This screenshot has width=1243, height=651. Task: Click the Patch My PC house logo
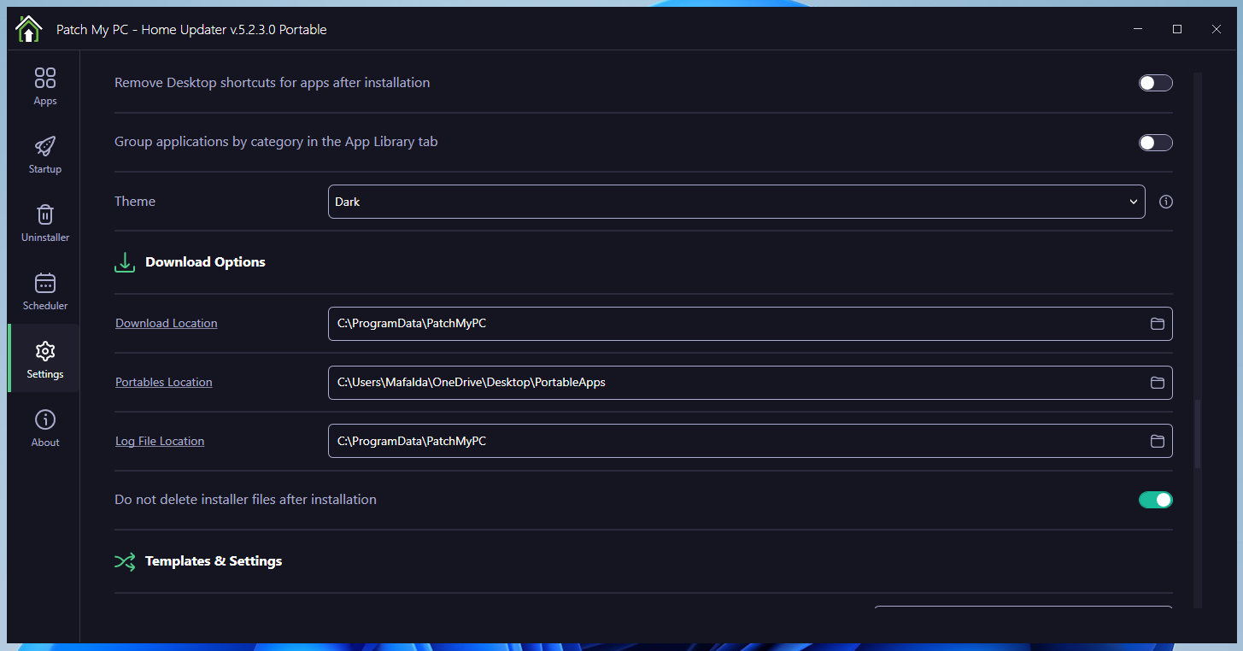pyautogui.click(x=28, y=29)
